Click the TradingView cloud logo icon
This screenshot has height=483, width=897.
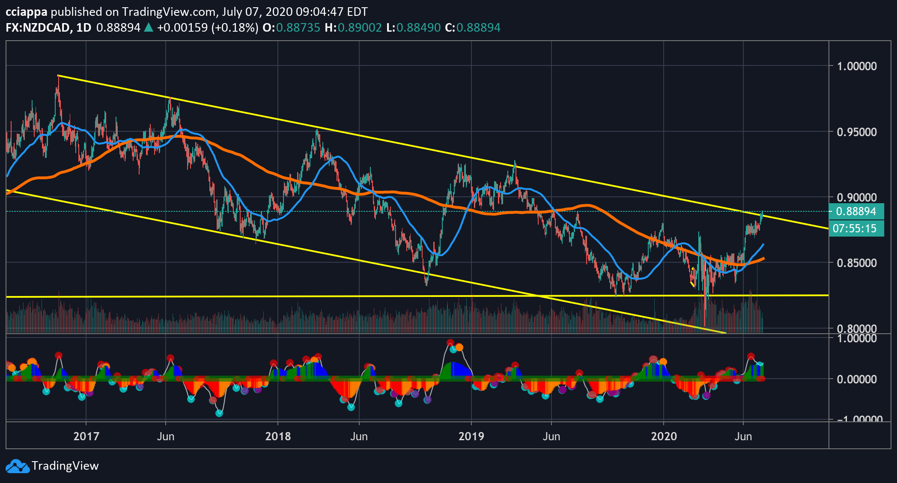pyautogui.click(x=18, y=466)
